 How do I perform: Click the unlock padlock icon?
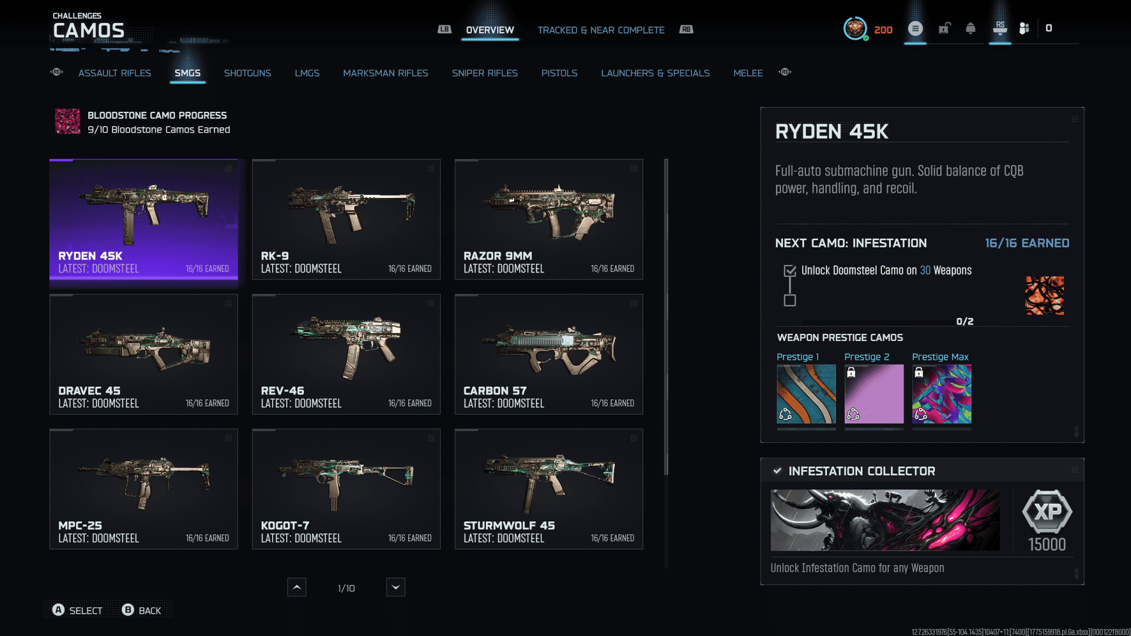[944, 28]
